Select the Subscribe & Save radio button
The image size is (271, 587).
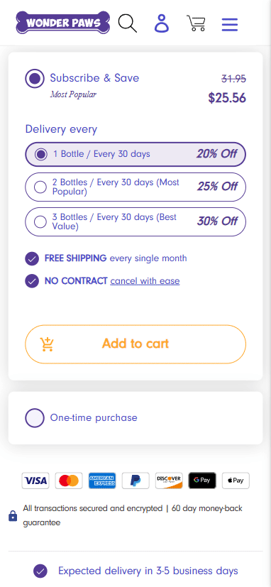(x=35, y=79)
